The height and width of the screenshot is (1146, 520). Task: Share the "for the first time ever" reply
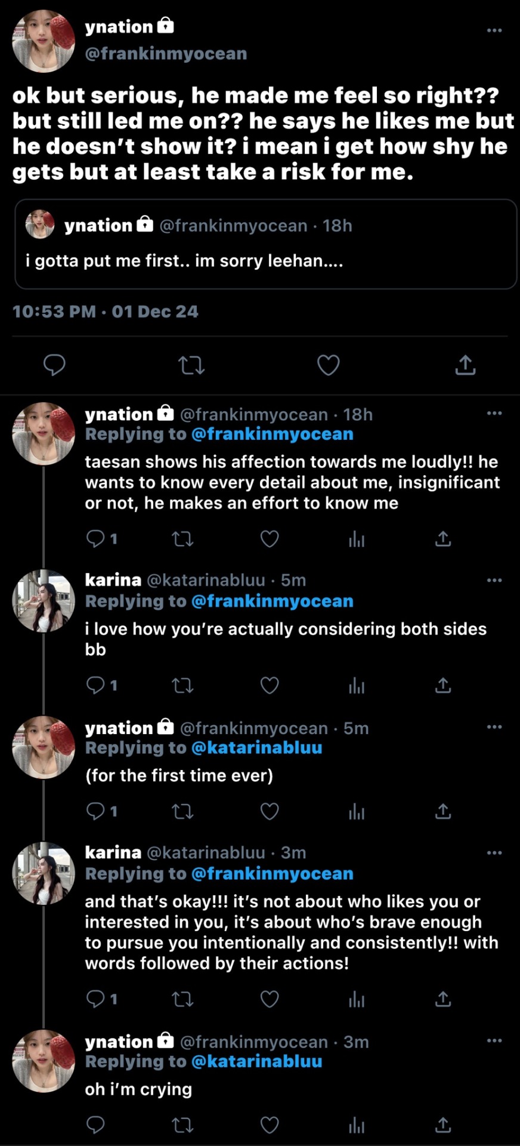[x=442, y=811]
